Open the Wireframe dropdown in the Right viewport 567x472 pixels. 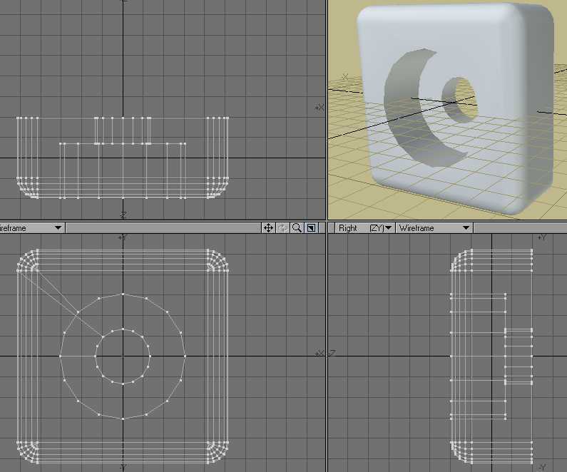434,228
